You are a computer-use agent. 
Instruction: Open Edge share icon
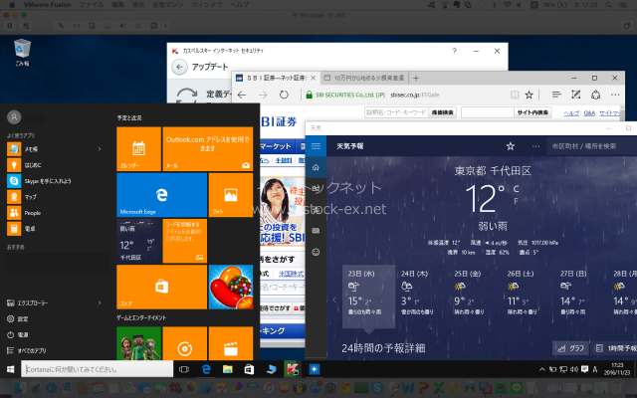(x=595, y=96)
